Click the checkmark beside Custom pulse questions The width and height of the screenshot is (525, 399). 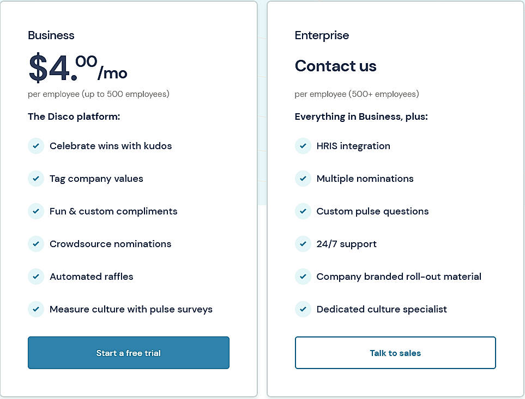[303, 211]
